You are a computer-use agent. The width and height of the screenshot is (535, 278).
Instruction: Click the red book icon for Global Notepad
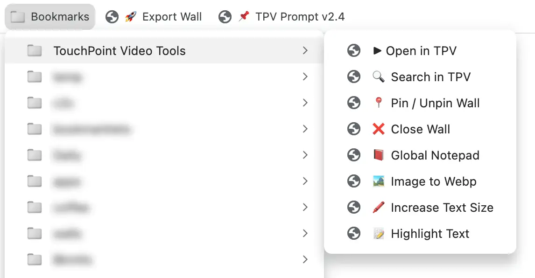379,155
